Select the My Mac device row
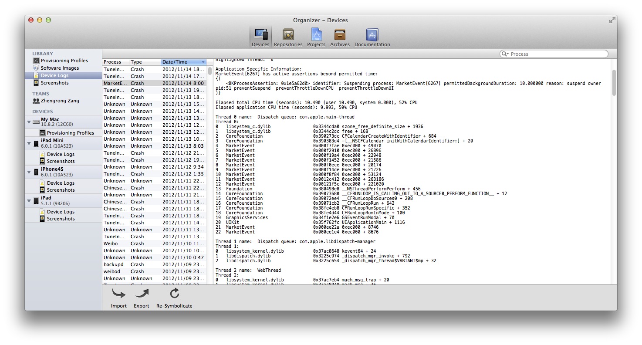Viewport: 642px width, 345px height. pyautogui.click(x=64, y=122)
